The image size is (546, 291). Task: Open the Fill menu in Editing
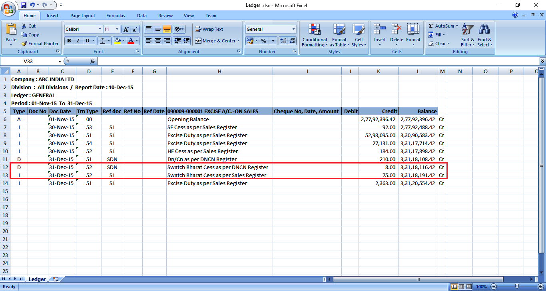tap(436, 35)
